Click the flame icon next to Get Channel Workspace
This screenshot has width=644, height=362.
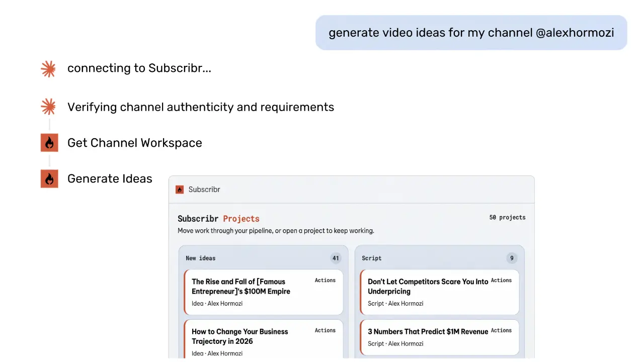(x=49, y=143)
